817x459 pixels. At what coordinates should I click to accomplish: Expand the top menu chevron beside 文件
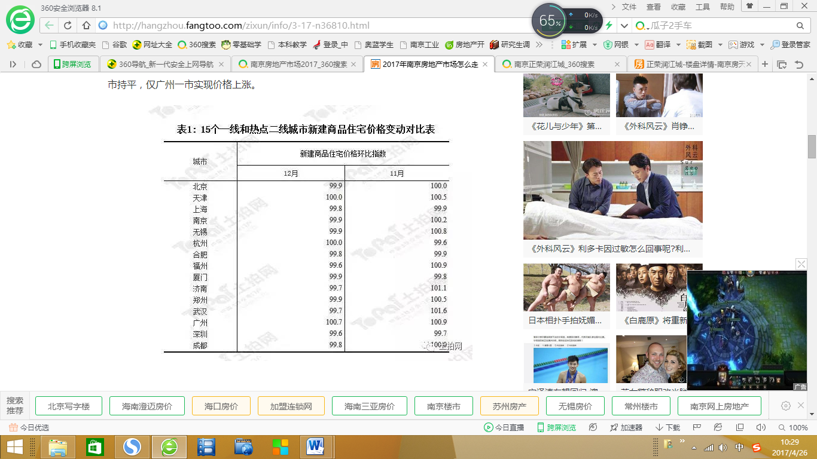(613, 7)
